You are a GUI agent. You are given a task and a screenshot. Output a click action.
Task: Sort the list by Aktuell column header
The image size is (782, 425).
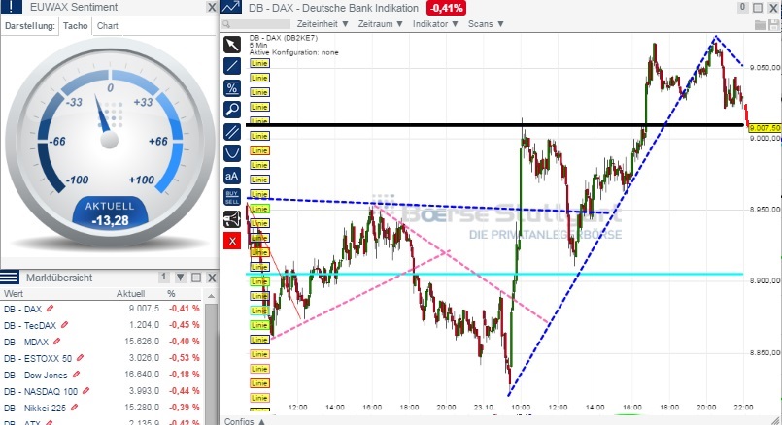click(x=131, y=293)
